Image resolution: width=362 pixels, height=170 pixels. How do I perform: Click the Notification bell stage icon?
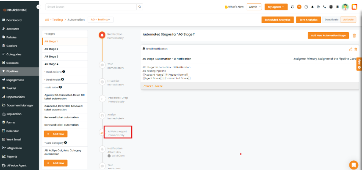click(x=102, y=35)
